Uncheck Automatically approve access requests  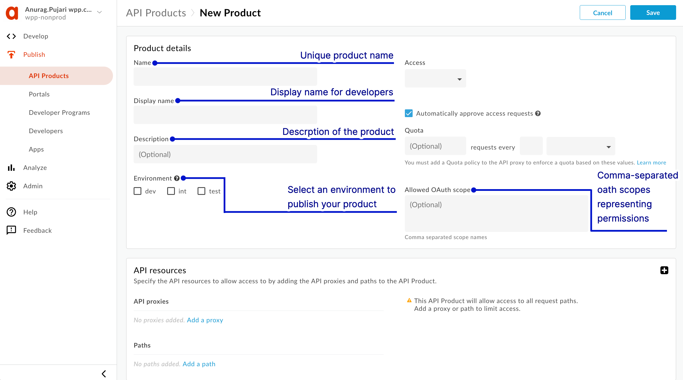tap(409, 113)
